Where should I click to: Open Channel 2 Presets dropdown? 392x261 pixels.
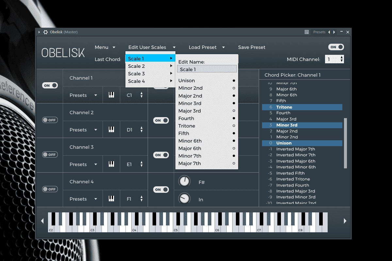coord(83,130)
